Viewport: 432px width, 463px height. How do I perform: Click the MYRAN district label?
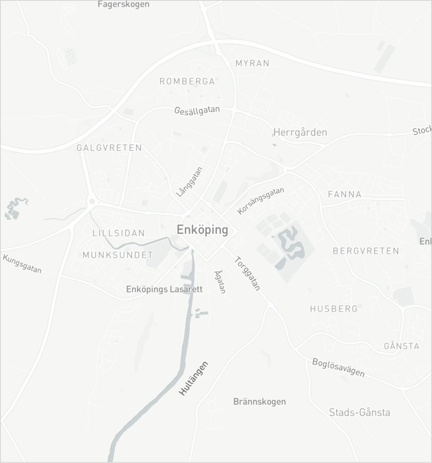(252, 63)
